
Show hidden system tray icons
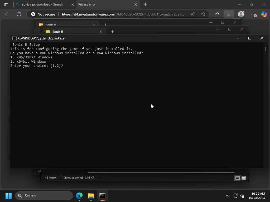click(x=227, y=196)
